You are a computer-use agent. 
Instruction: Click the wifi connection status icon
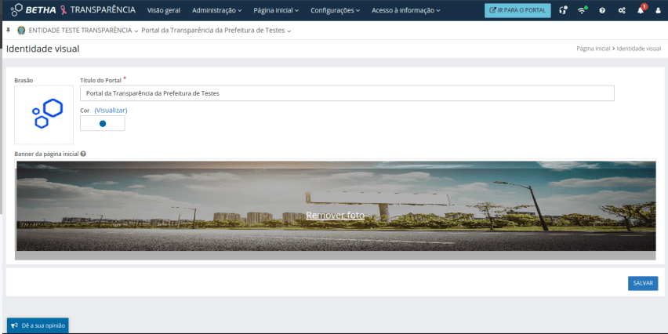583,10
